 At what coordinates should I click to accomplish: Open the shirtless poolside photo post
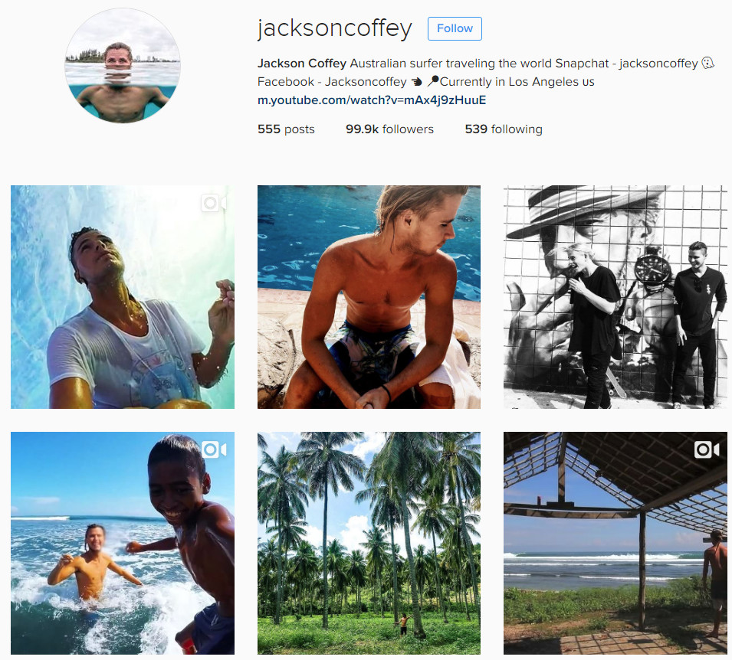pos(369,297)
